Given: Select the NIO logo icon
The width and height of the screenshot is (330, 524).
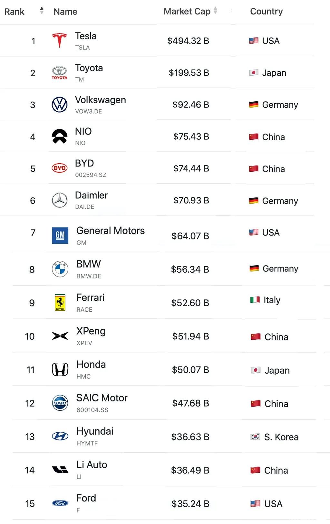Looking at the screenshot, I should click(60, 136).
